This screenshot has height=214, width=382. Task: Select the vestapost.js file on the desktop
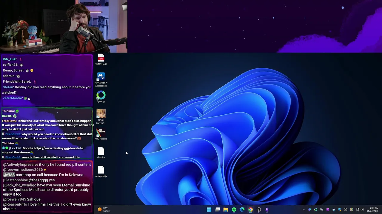point(101,172)
